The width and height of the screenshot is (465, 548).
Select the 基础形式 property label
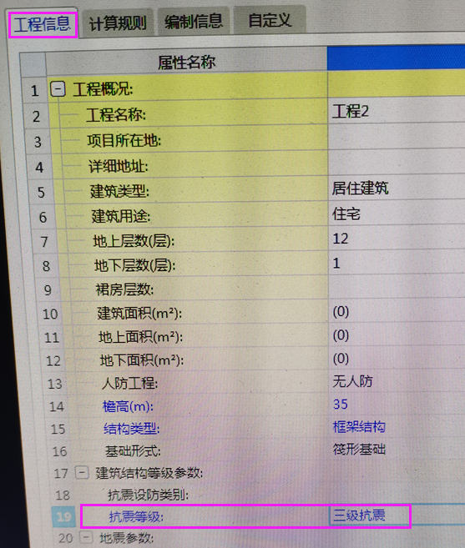pyautogui.click(x=133, y=451)
